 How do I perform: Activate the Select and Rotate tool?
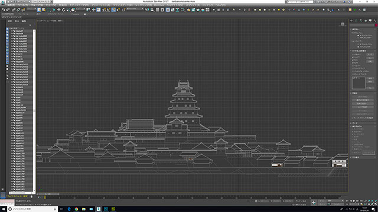point(63,10)
